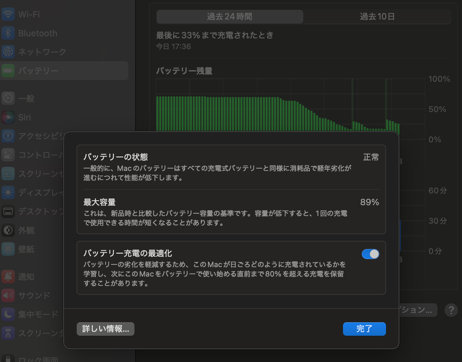
Task: Switch to 過去10日 tab
Action: coord(377,16)
